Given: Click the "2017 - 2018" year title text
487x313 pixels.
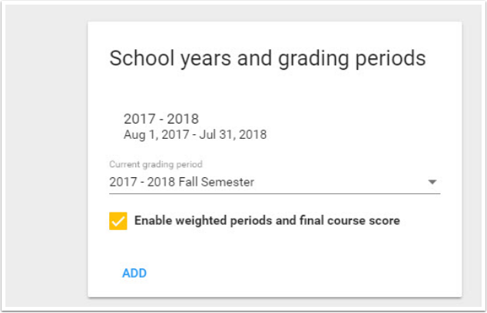Looking at the screenshot, I should coord(161,119).
